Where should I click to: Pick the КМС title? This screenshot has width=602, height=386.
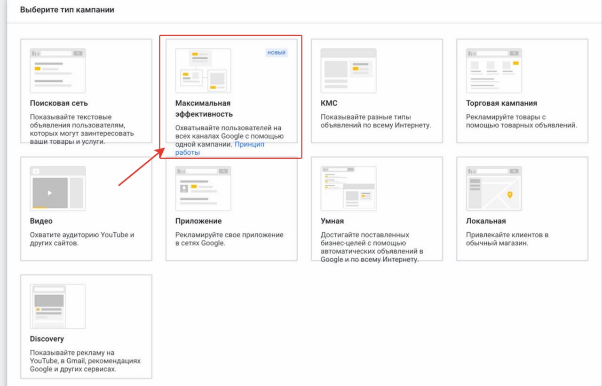coord(329,103)
